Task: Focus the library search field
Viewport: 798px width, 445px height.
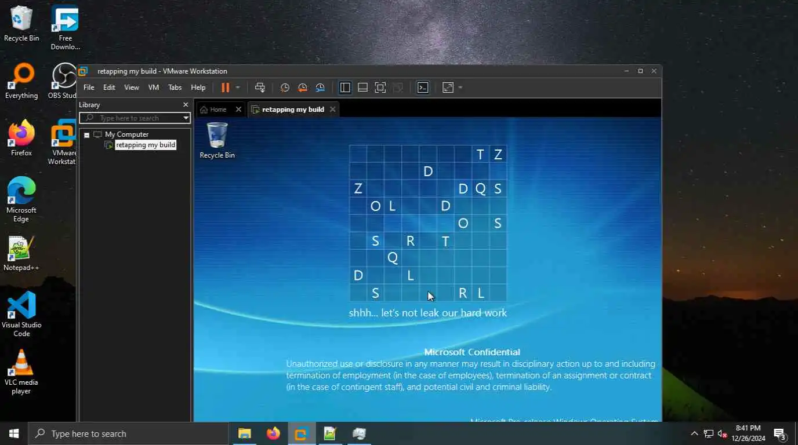Action: (x=135, y=118)
